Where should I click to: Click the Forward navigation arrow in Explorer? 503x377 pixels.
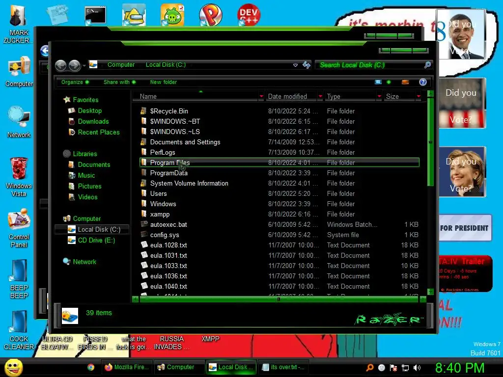click(75, 66)
